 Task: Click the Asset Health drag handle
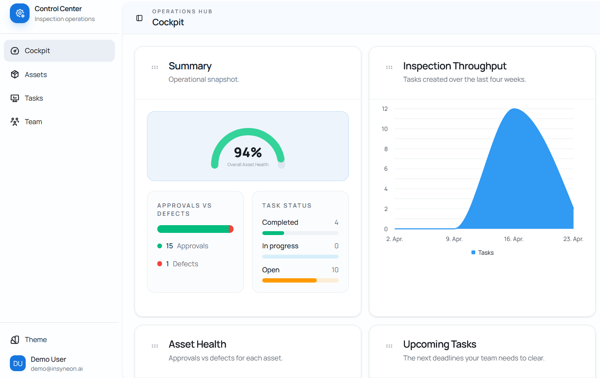point(155,346)
